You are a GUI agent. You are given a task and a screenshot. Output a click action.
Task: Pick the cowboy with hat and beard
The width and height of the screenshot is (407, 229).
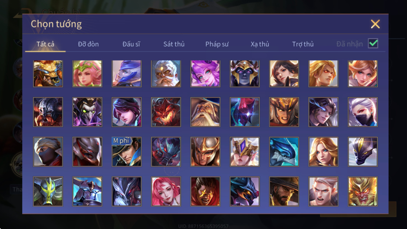[284, 191]
